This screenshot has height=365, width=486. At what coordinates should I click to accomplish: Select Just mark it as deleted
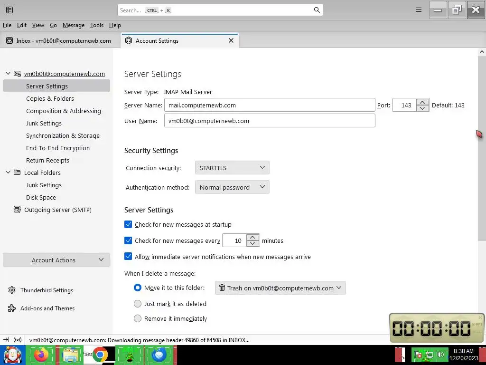click(138, 304)
